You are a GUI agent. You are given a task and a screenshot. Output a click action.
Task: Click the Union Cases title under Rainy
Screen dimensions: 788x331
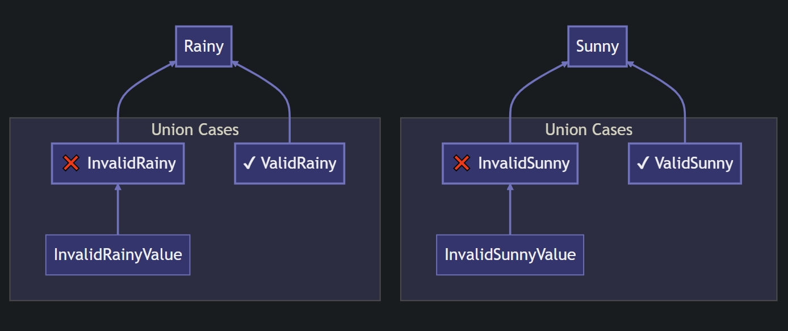(195, 130)
